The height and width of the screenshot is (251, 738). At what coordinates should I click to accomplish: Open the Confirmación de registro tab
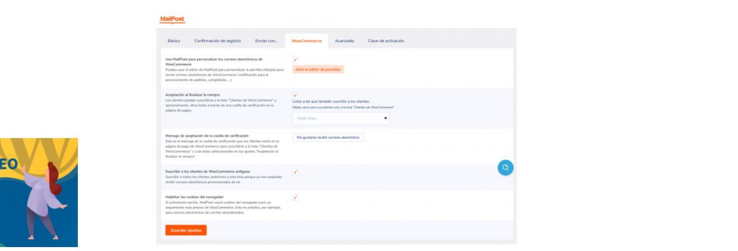coord(217,41)
